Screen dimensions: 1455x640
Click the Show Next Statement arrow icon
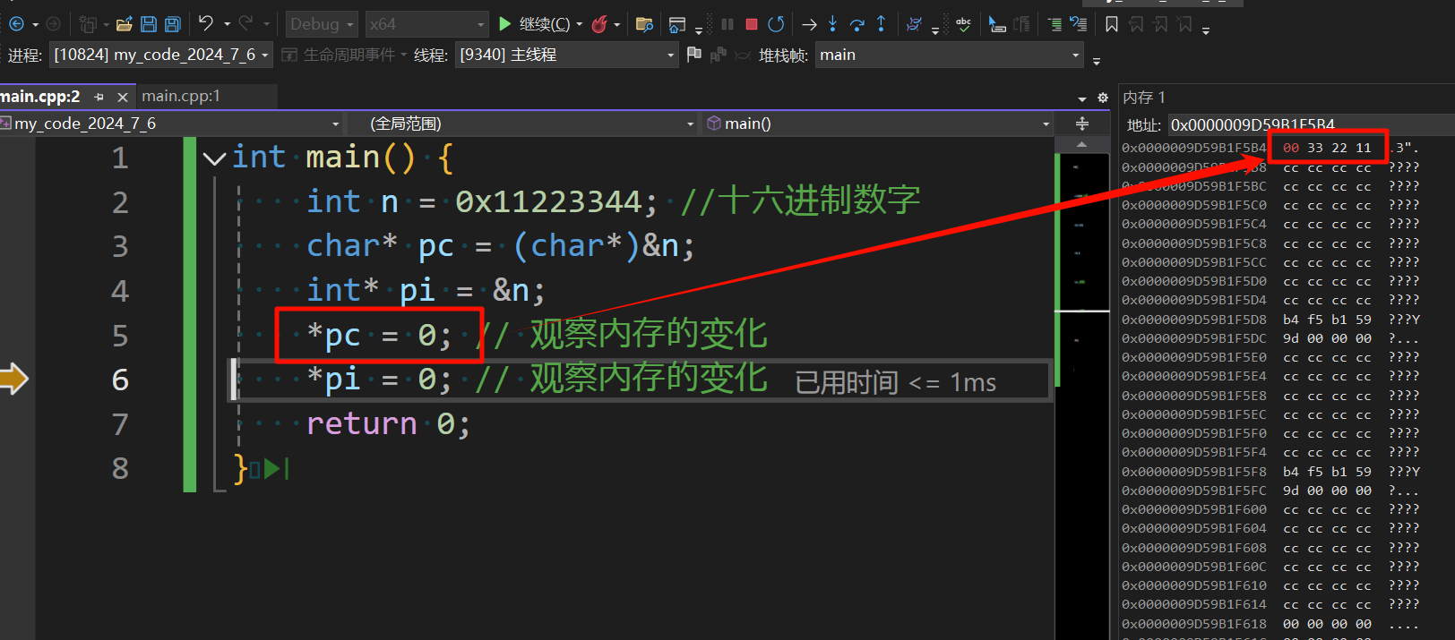click(809, 24)
